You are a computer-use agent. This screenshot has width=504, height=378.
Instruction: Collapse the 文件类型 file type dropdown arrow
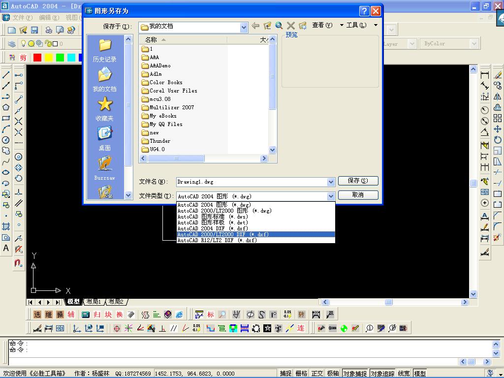point(331,196)
